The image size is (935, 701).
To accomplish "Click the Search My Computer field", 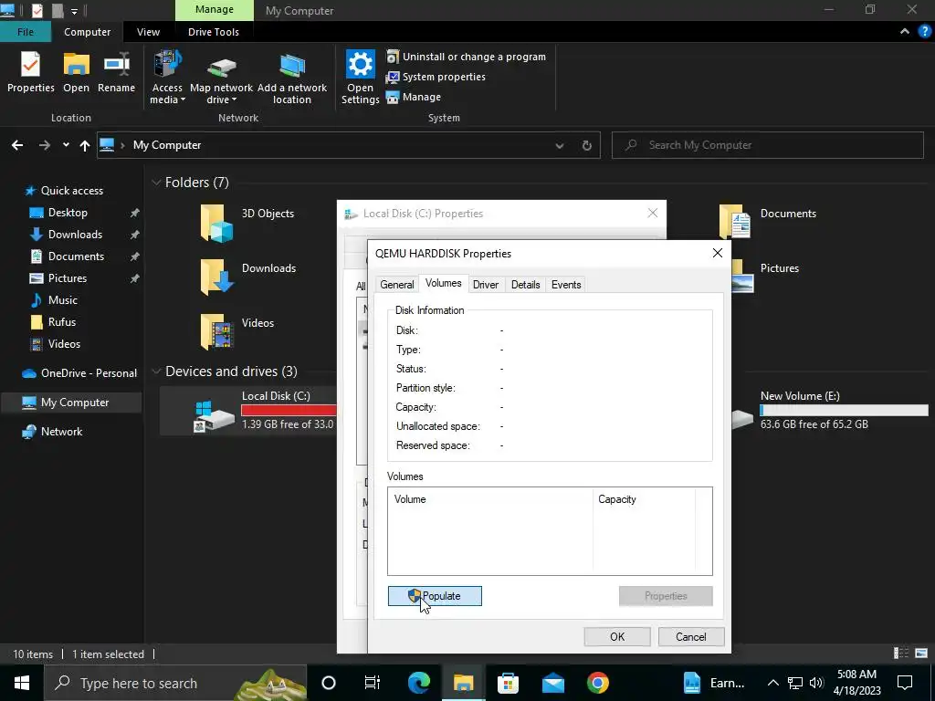I will click(x=767, y=145).
